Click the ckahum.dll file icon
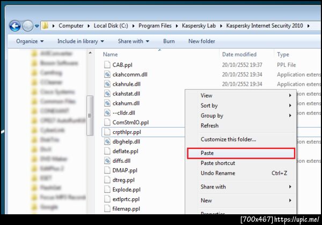The height and width of the screenshot is (225, 322). pos(107,103)
